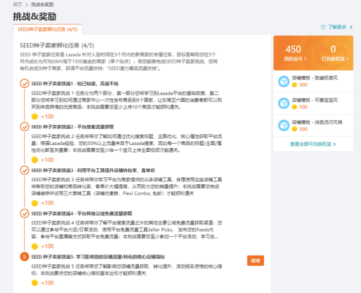Click the 0 redeemed benefits number
This screenshot has width=361, height=293.
(x=333, y=49)
